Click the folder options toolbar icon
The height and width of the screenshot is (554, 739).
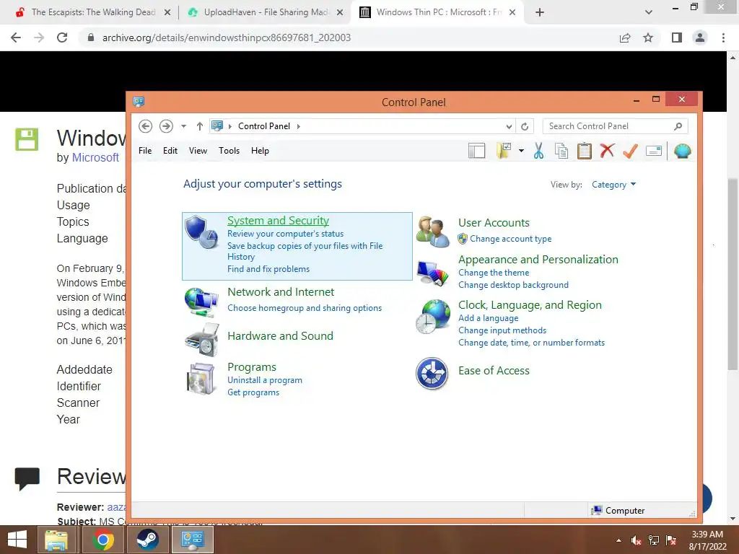tap(504, 151)
